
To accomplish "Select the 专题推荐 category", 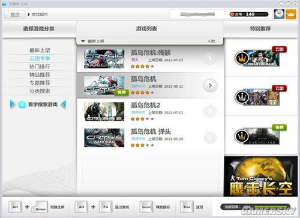I will click(40, 83).
